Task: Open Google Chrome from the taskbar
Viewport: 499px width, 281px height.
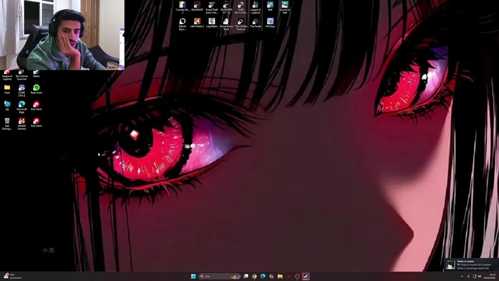Action: [254, 276]
